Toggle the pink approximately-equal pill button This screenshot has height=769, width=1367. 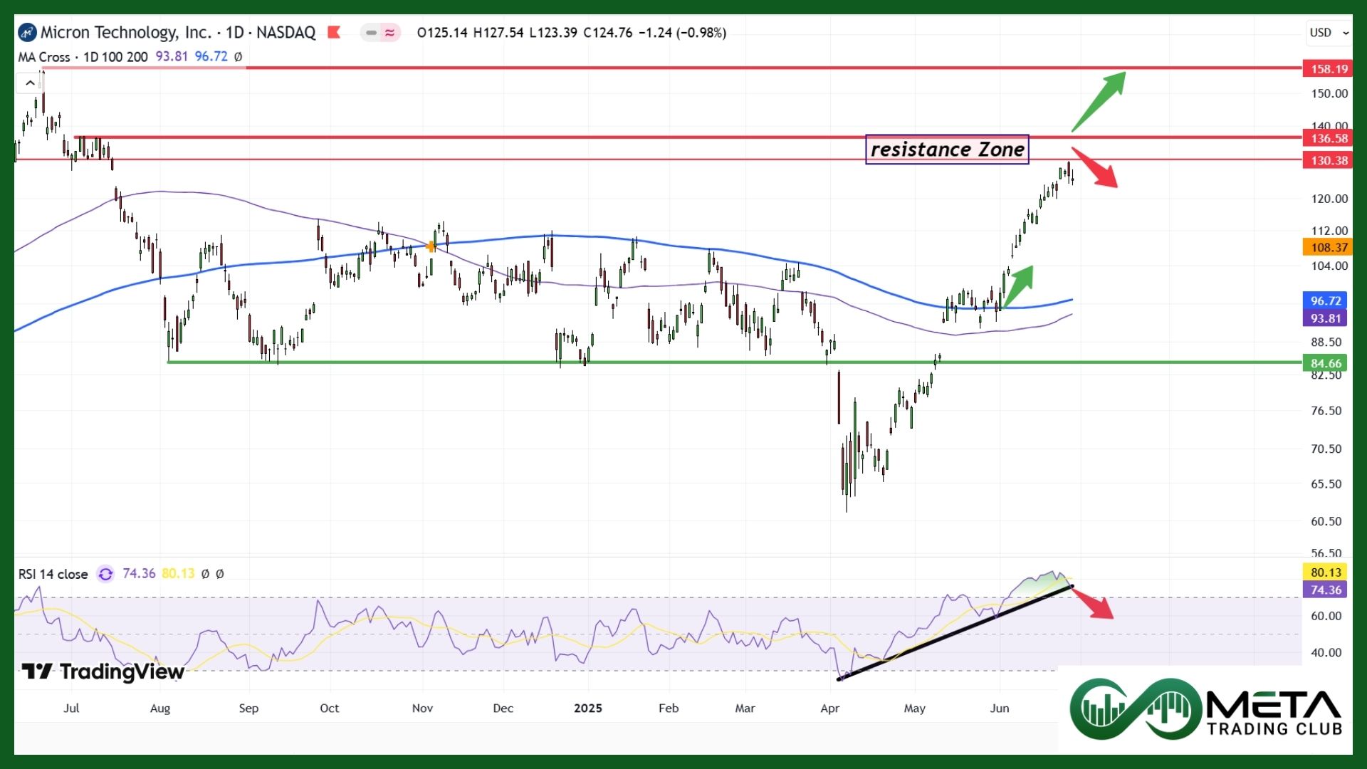390,33
